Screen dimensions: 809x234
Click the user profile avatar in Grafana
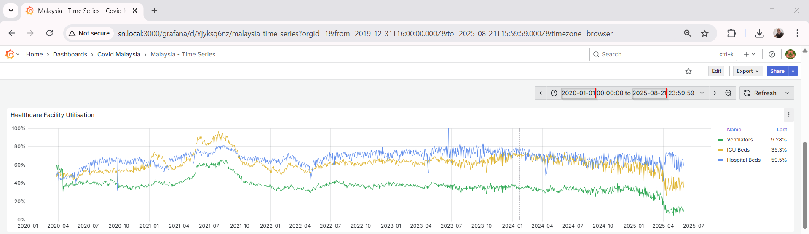(x=790, y=54)
